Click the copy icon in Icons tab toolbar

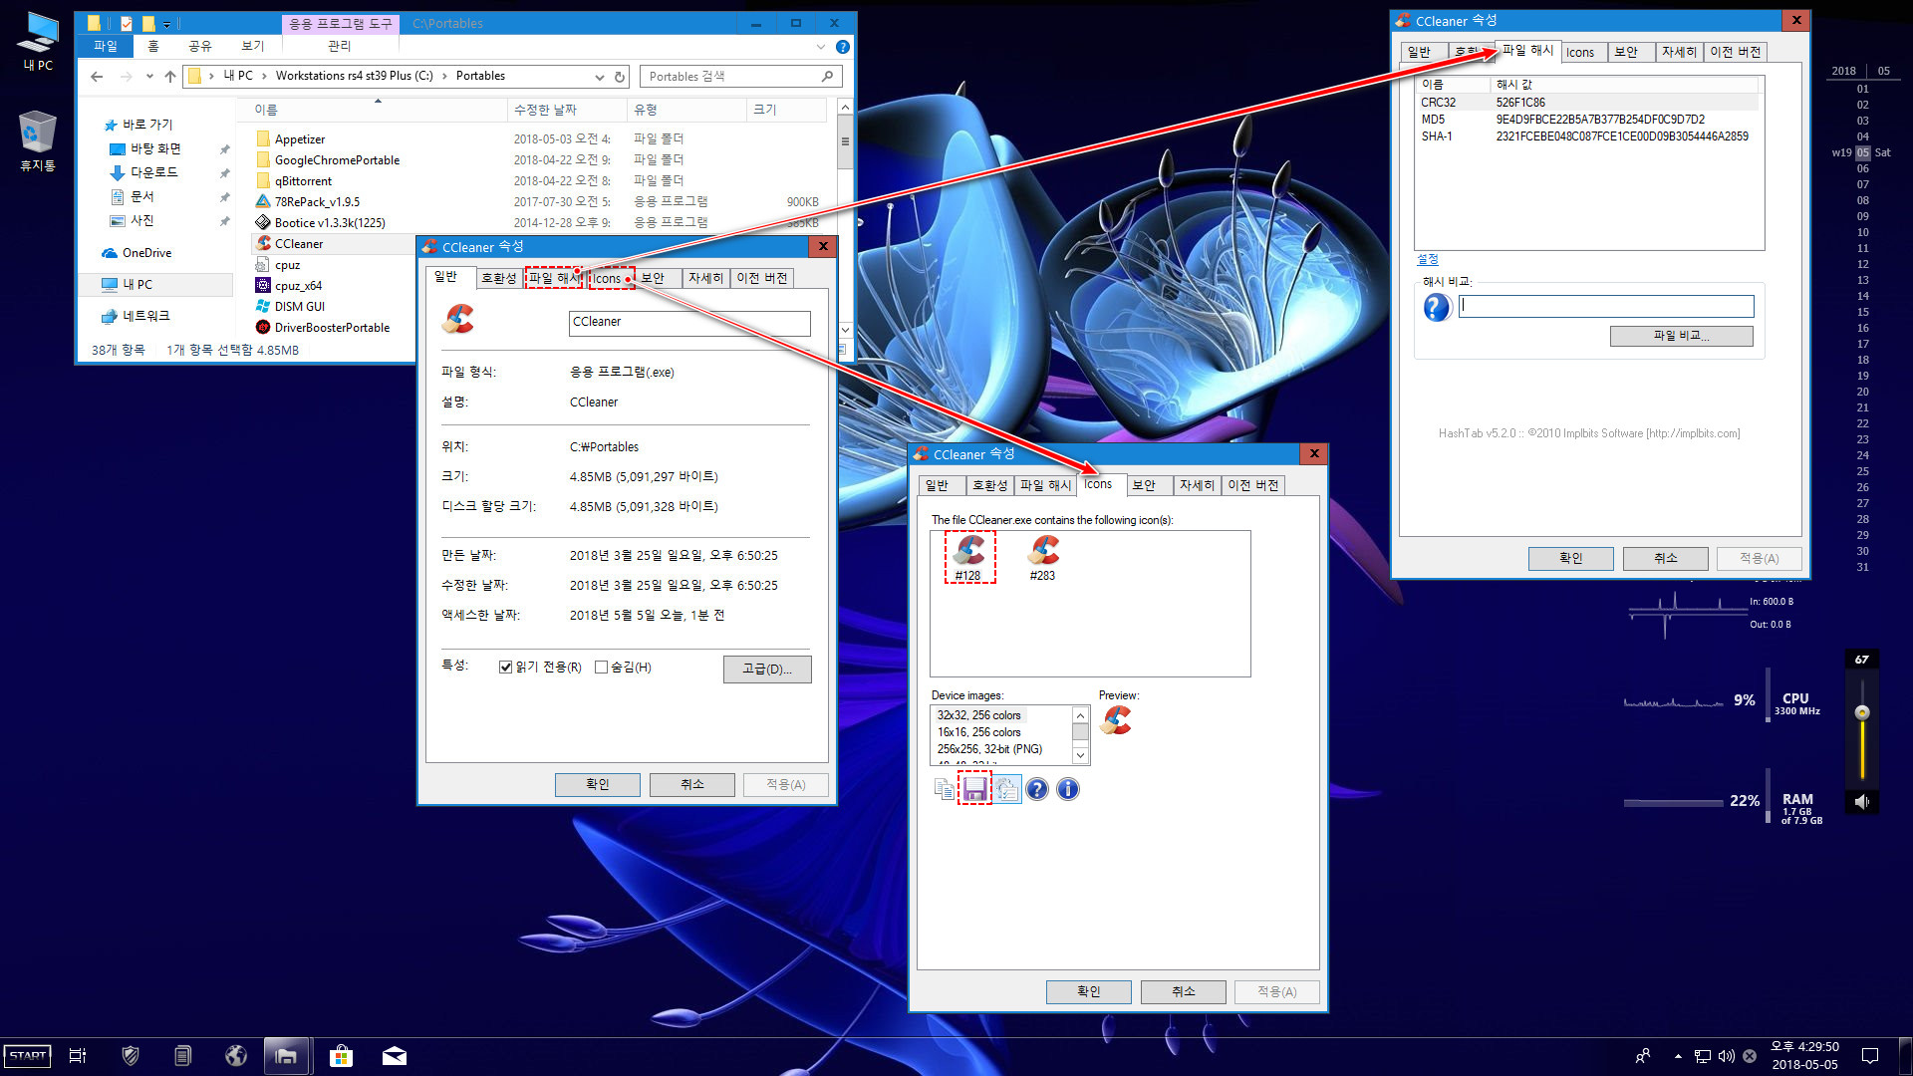coord(944,788)
